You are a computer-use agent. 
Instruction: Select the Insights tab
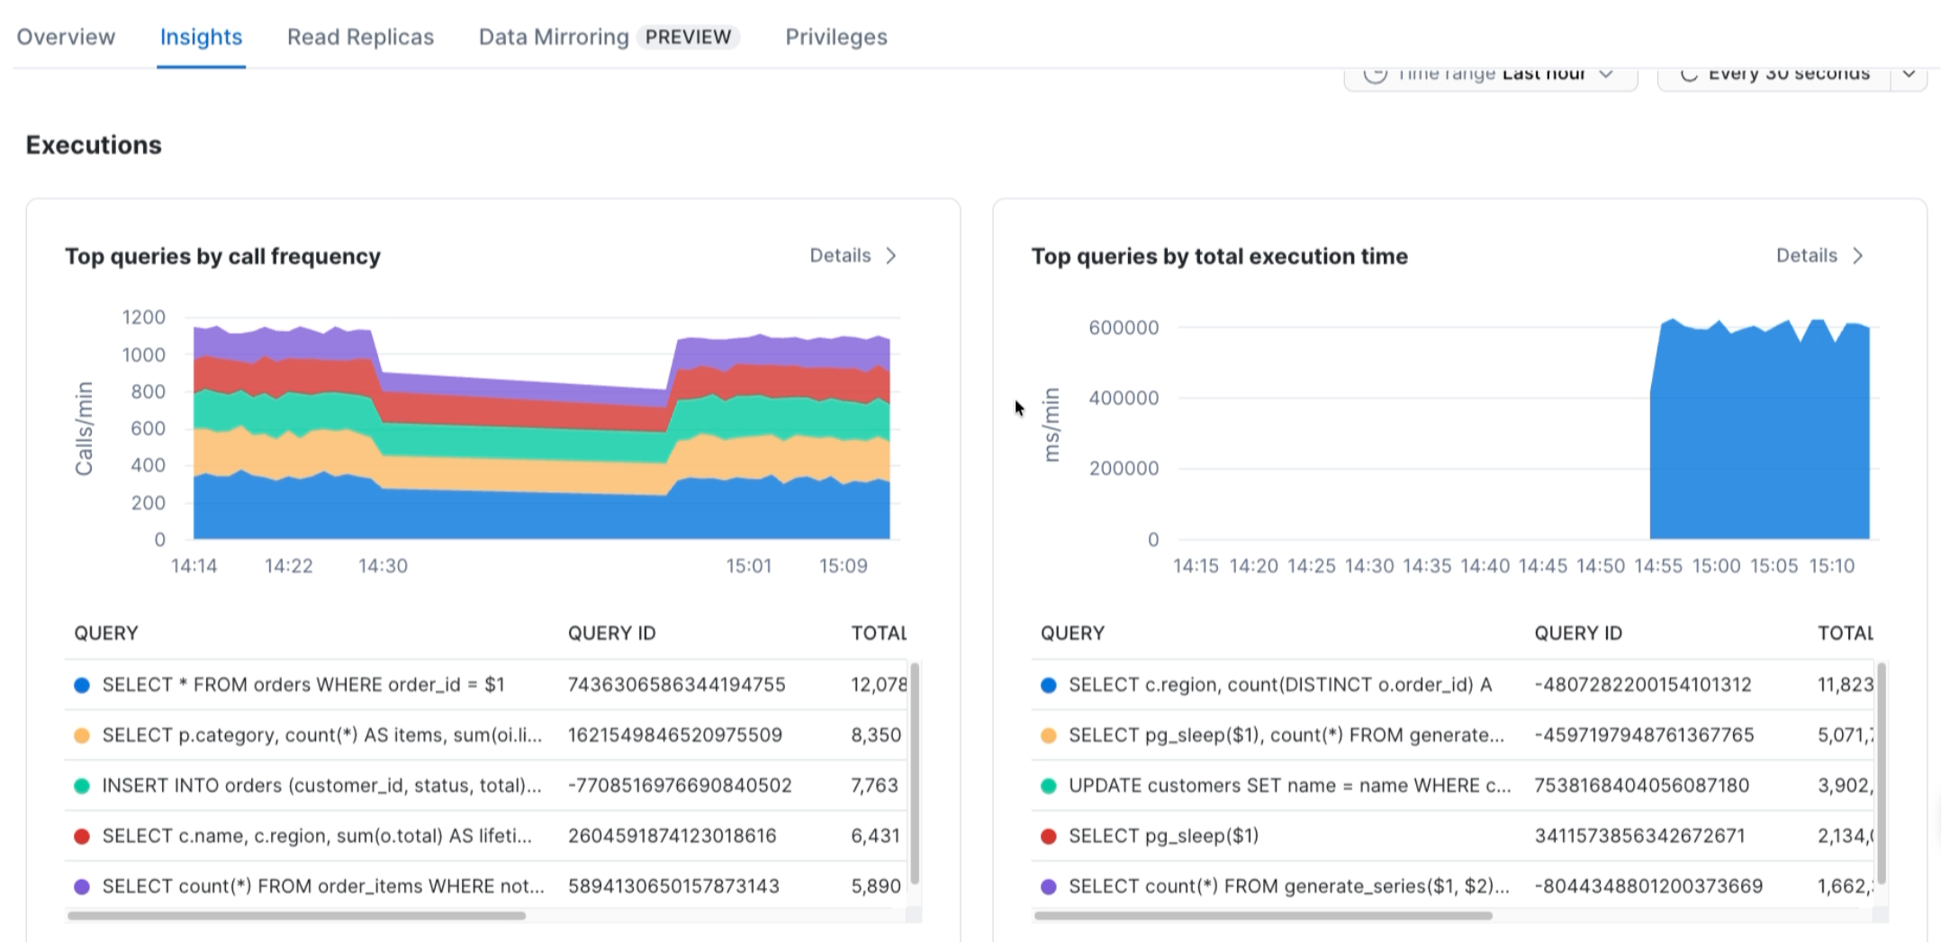(201, 37)
